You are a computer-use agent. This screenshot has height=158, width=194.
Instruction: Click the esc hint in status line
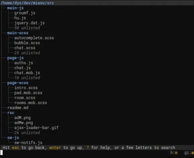pos(15,148)
